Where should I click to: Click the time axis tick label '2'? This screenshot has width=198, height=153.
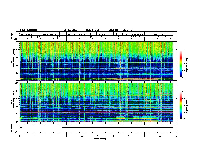pyautogui.click(x=51, y=136)
